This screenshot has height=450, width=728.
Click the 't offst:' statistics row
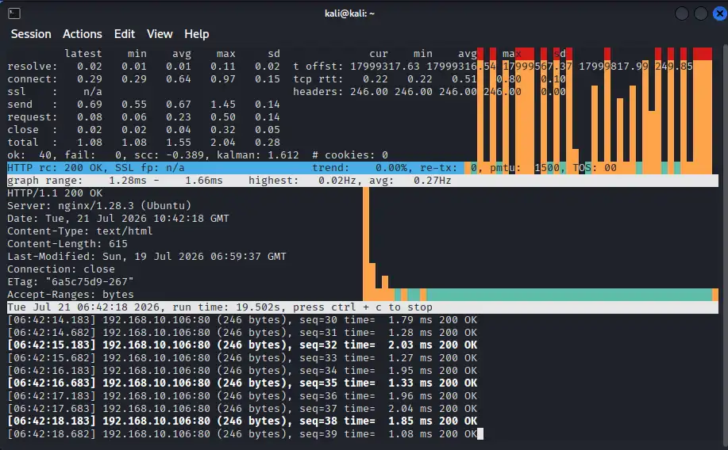492,67
